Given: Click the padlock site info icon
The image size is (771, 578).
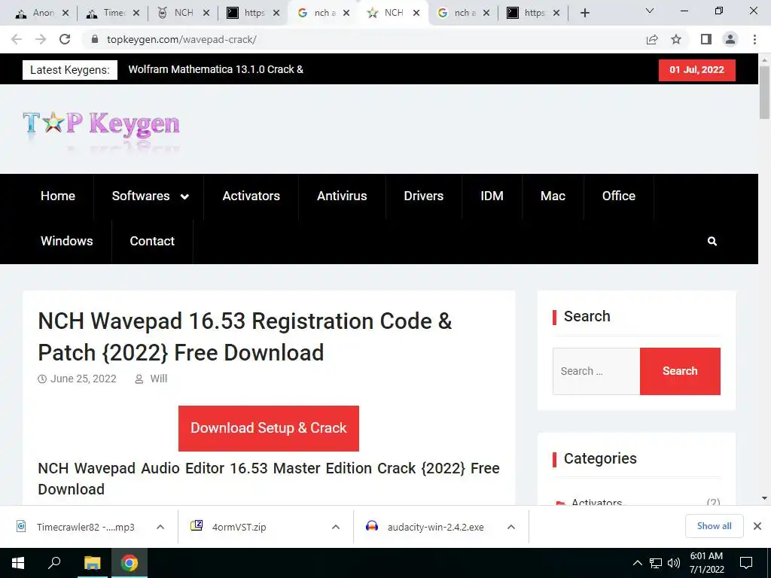Looking at the screenshot, I should 95,39.
